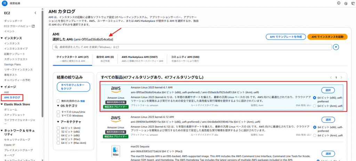Check 64 ビット (Mac-Arm) architecture filter
356x161 pixels.
point(58,143)
